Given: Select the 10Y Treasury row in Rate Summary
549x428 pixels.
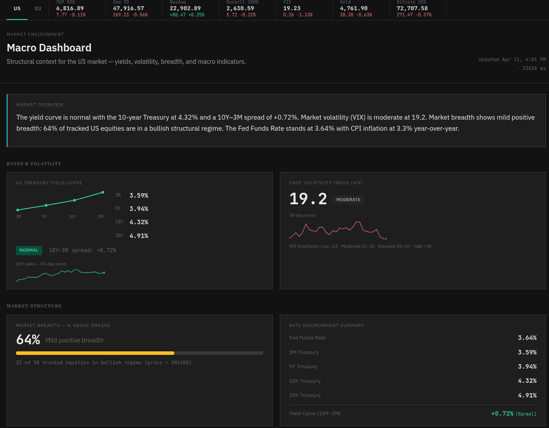Looking at the screenshot, I should [x=413, y=381].
